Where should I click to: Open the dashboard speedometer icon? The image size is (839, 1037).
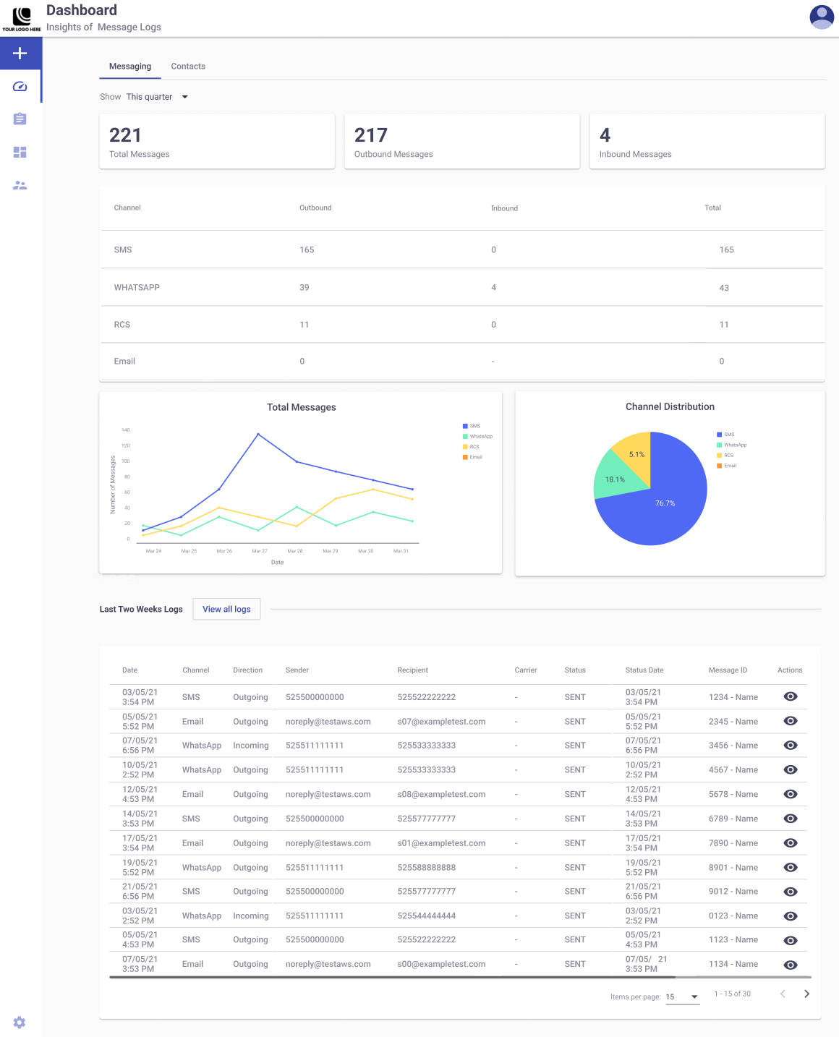pos(20,86)
